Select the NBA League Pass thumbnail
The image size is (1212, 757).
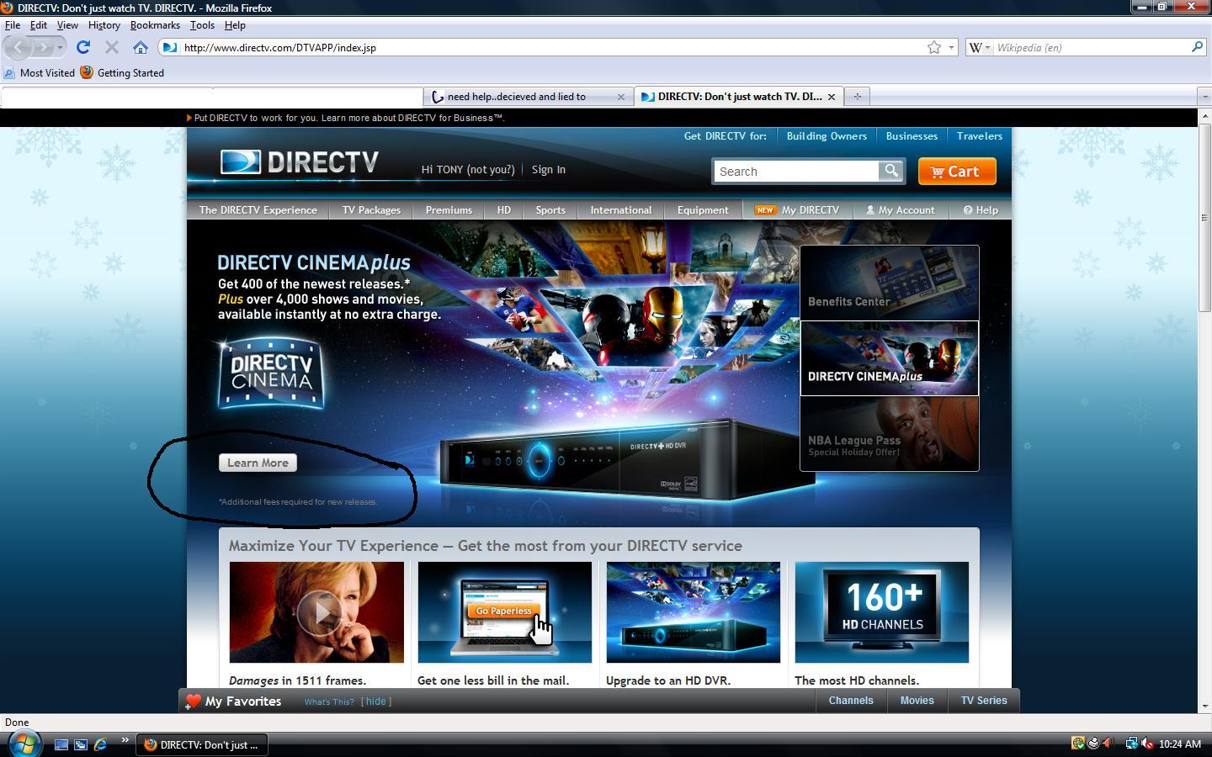click(889, 433)
